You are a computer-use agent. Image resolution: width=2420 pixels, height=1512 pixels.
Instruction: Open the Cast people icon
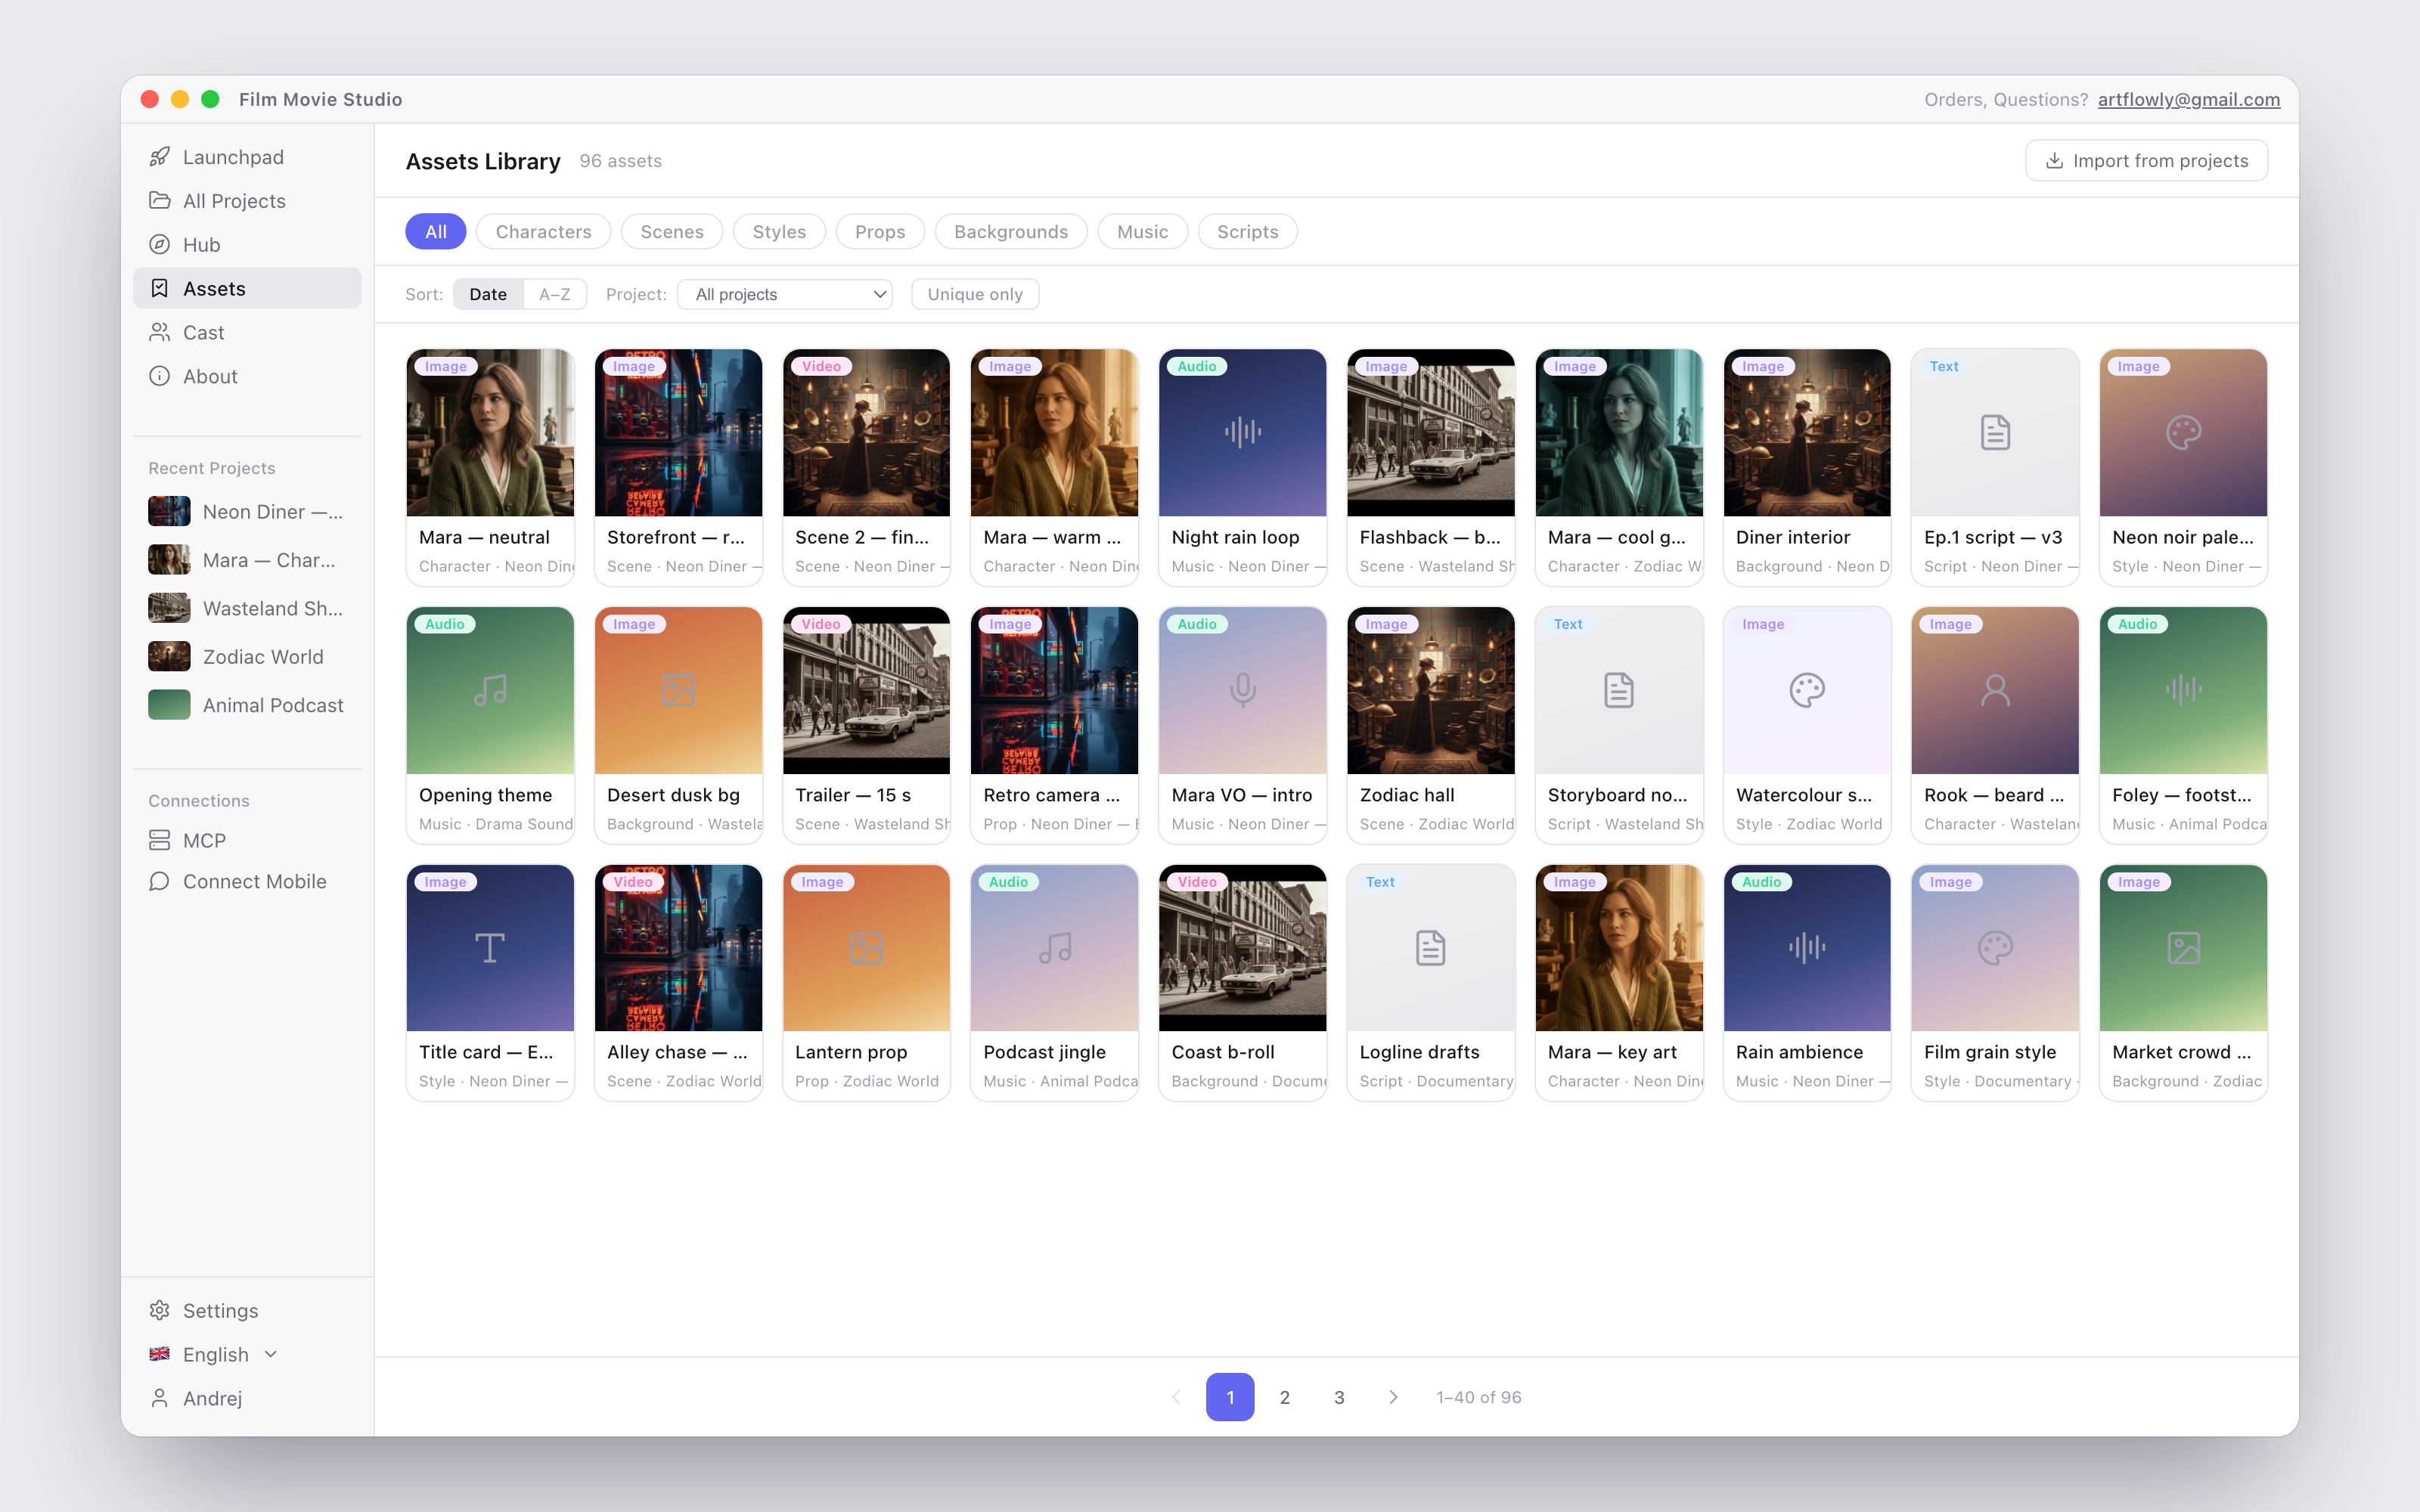[159, 332]
